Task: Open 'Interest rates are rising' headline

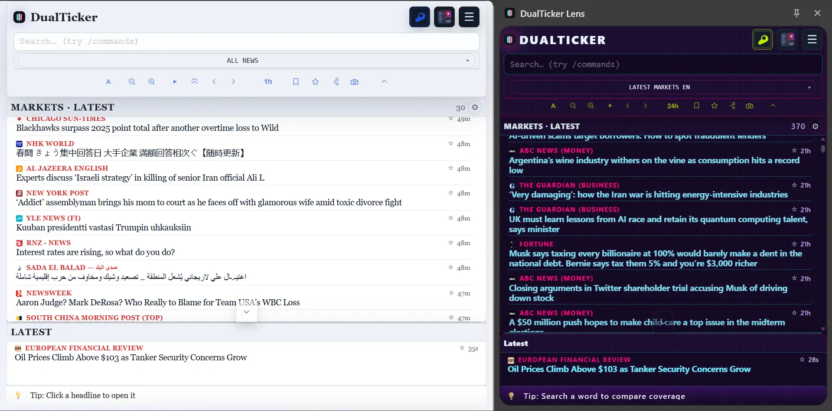Action: tap(95, 252)
